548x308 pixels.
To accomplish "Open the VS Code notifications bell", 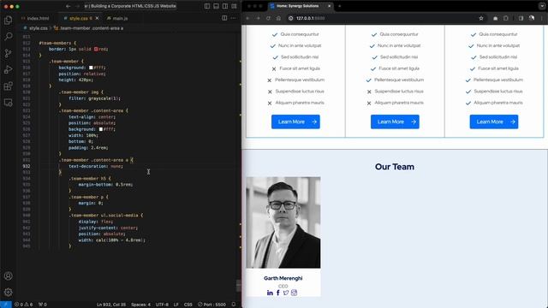I will point(234,305).
